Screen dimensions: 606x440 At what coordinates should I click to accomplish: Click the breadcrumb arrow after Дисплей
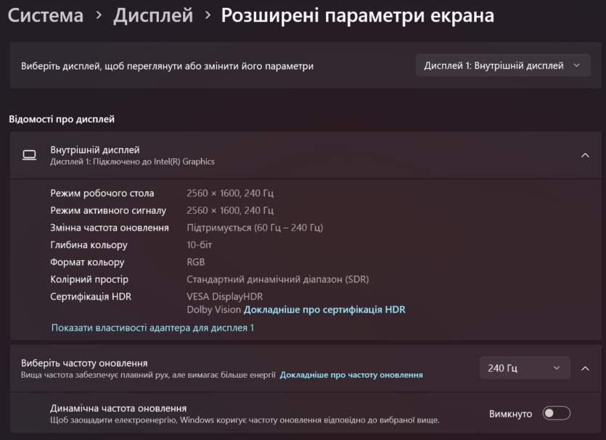click(x=208, y=15)
